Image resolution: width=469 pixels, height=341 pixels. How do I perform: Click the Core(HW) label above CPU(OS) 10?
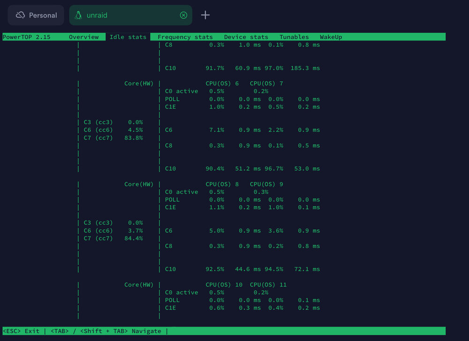[x=139, y=285]
